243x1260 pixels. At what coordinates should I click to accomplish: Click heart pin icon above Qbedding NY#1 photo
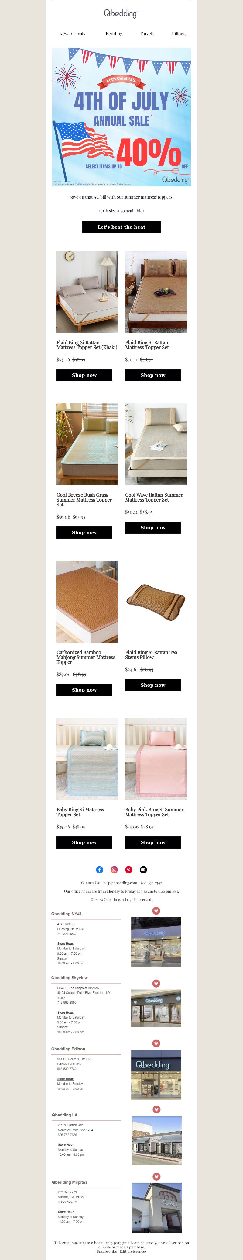(x=156, y=911)
